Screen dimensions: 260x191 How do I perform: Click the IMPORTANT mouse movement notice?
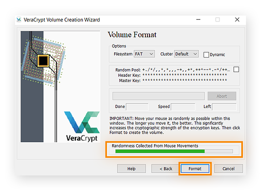click(x=175, y=126)
